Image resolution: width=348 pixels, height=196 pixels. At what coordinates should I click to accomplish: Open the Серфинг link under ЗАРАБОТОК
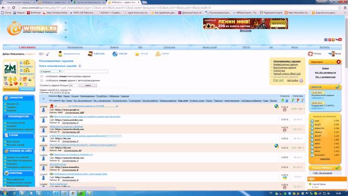[11, 107]
